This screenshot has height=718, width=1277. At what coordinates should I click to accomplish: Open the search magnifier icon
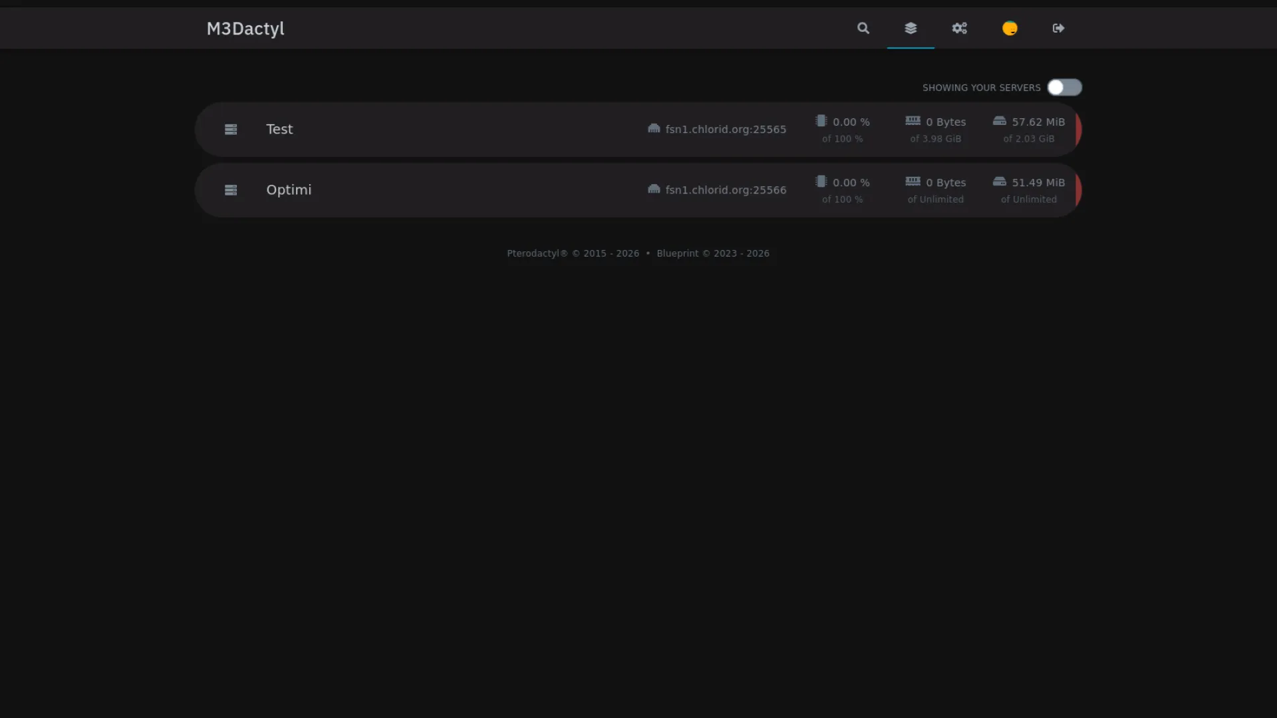pos(863,28)
